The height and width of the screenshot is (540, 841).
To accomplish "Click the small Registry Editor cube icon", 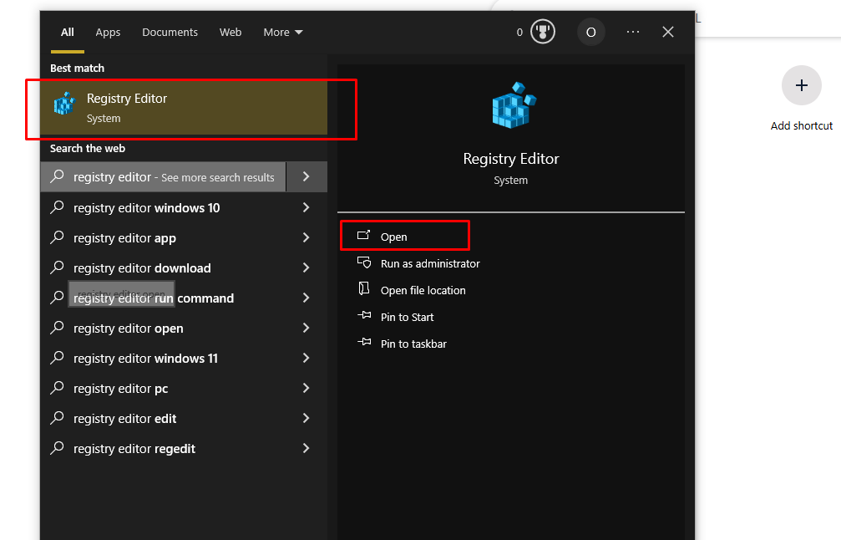I will click(64, 104).
